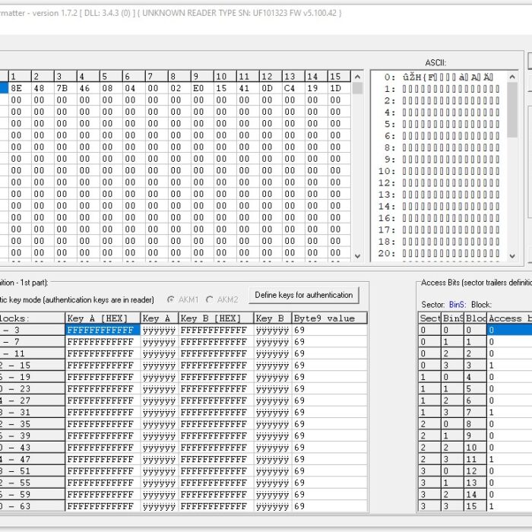Select Byte9 value for blocks ending 27
Screen dimensions: 532x532
pyautogui.click(x=329, y=401)
